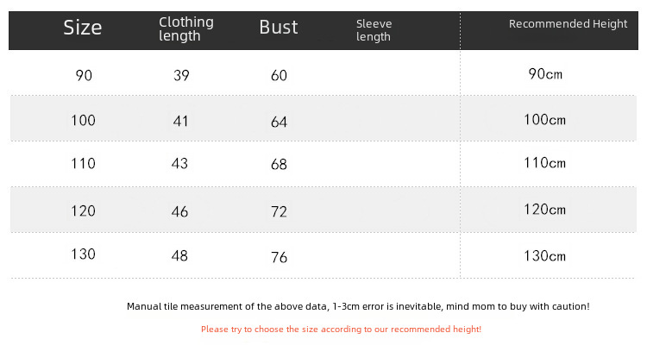The width and height of the screenshot is (647, 358).
Task: Select bust value 64
Action: click(279, 122)
